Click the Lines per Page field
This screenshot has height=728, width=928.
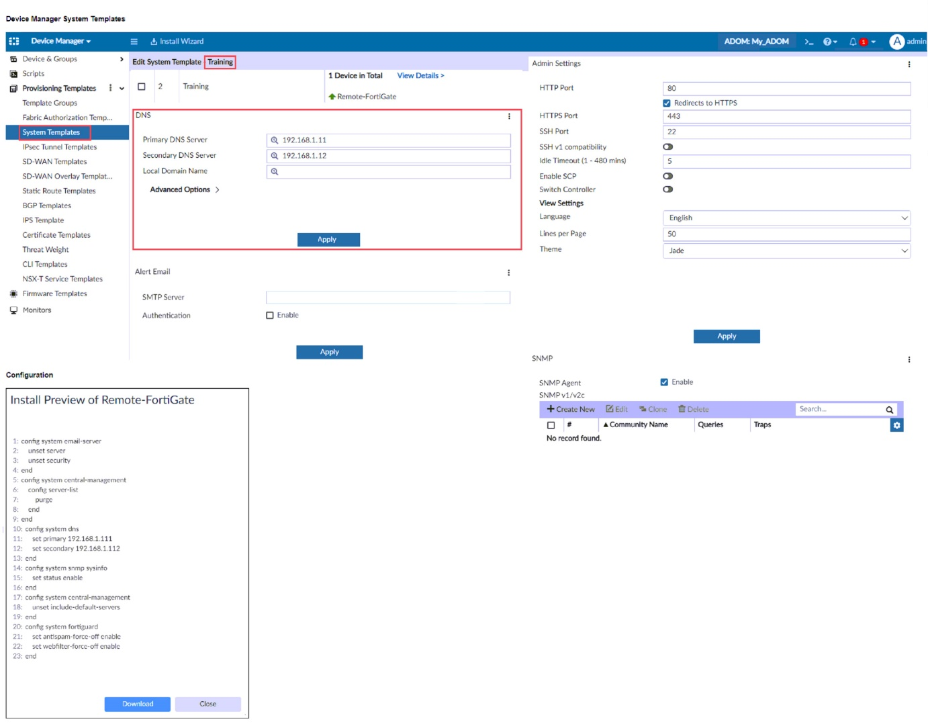pyautogui.click(x=786, y=234)
